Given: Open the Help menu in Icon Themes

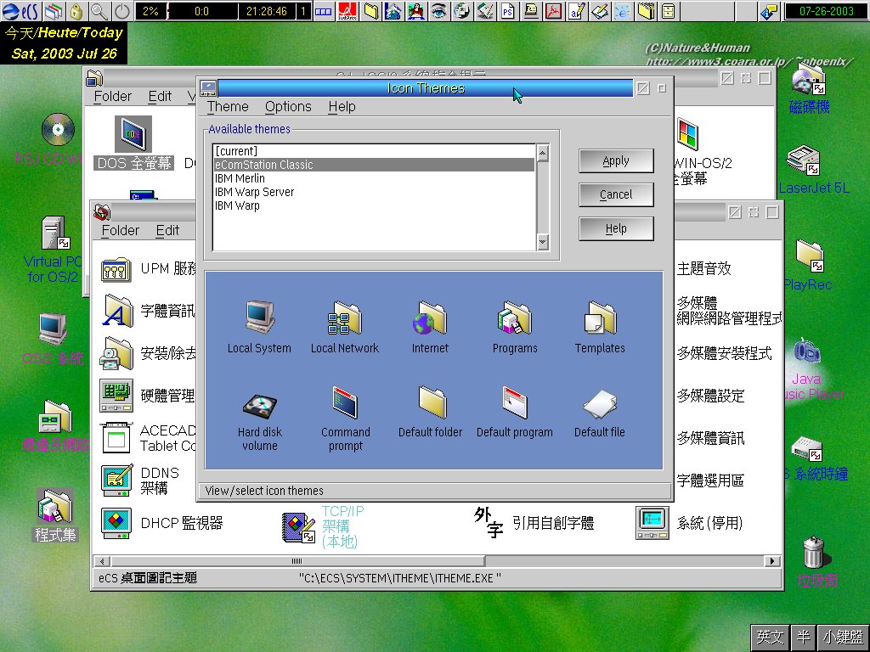Looking at the screenshot, I should [342, 106].
